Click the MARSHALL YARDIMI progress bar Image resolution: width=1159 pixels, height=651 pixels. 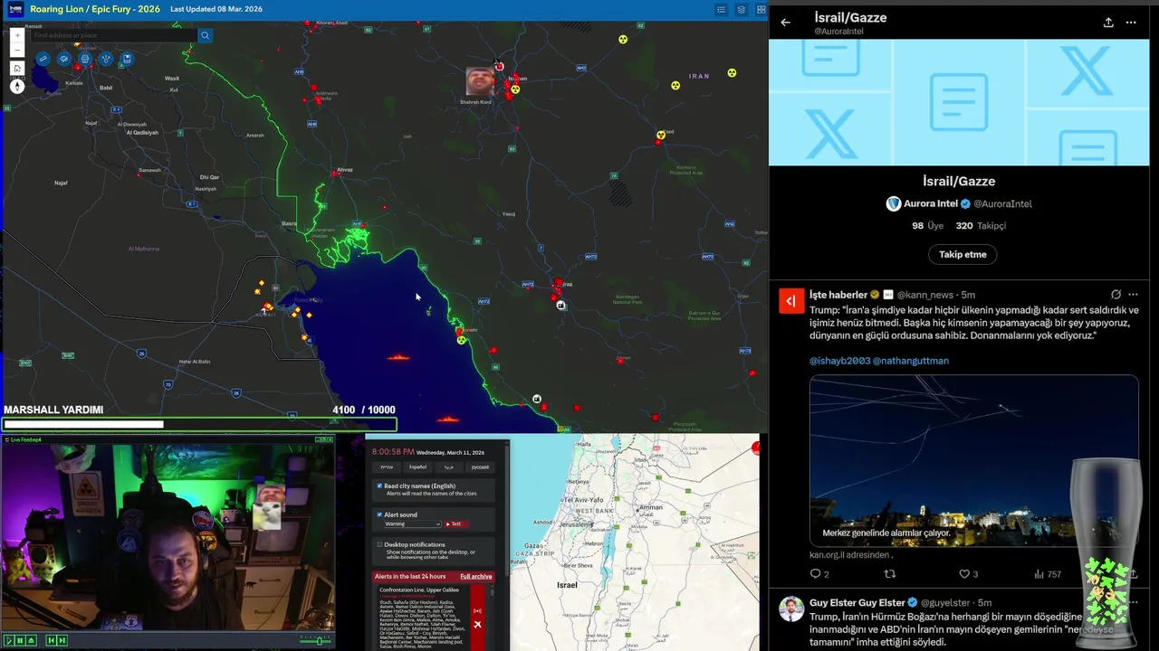pos(199,424)
